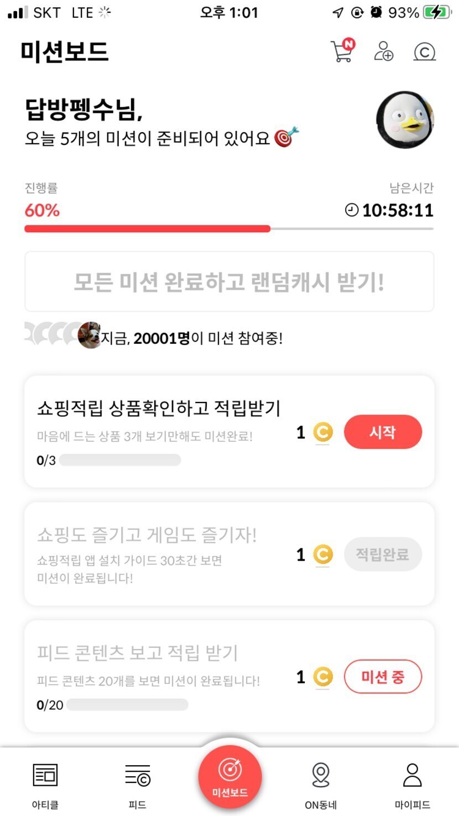459x816 pixels.
Task: Tap the 피드 콘텐츠 0/20 progress bar
Action: coord(127,705)
